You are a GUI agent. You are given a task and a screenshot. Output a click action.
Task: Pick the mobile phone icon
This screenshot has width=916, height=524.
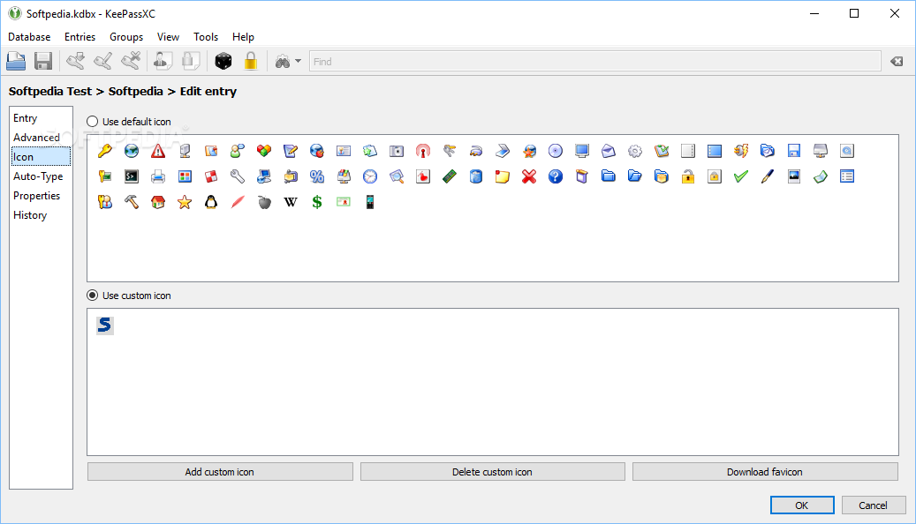(370, 202)
